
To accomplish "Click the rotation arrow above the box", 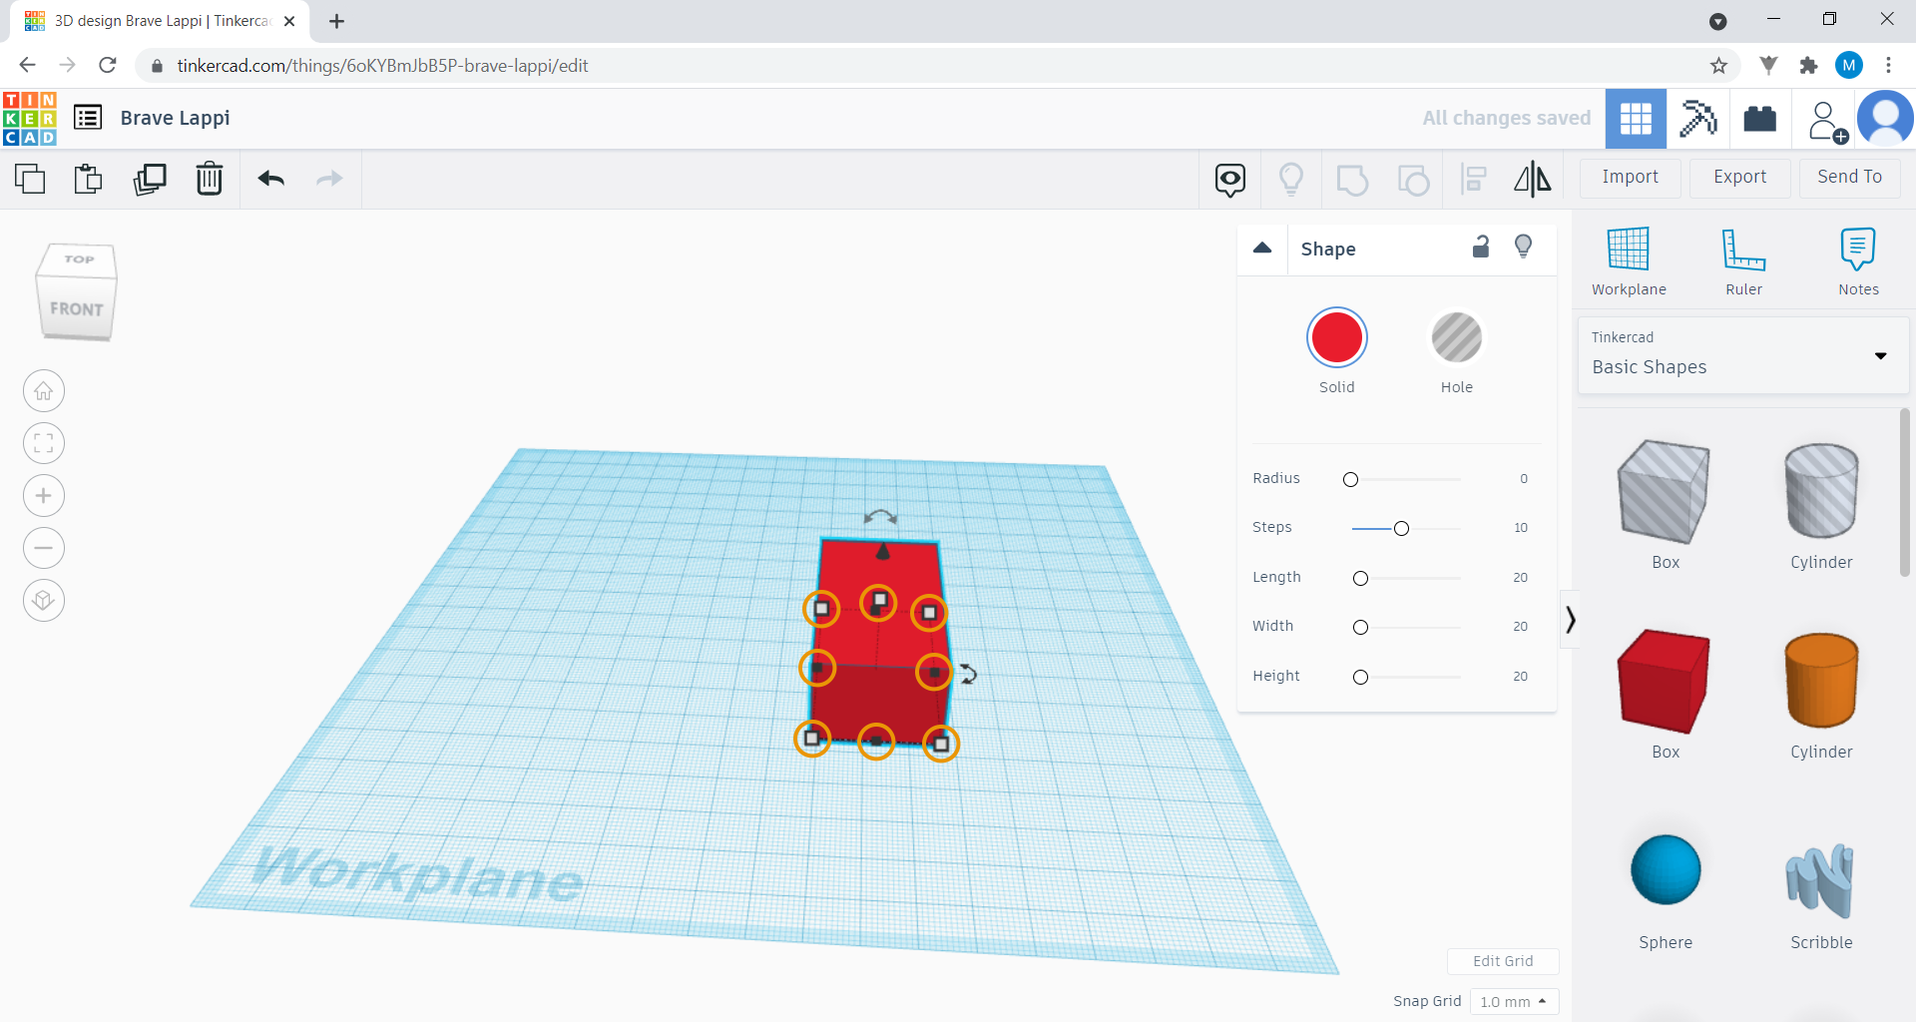I will [880, 517].
